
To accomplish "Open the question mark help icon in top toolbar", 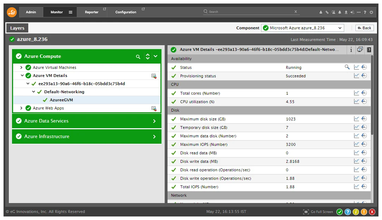I will click(365, 12).
